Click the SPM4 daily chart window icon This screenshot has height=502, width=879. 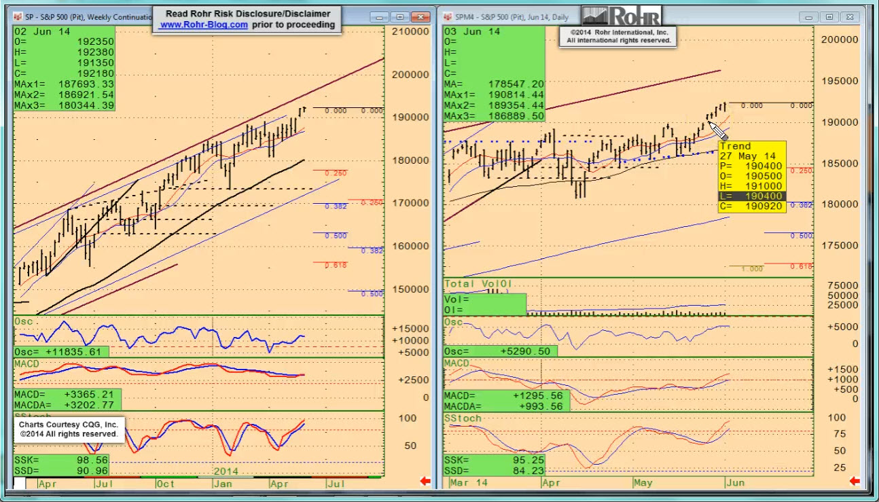(448, 16)
